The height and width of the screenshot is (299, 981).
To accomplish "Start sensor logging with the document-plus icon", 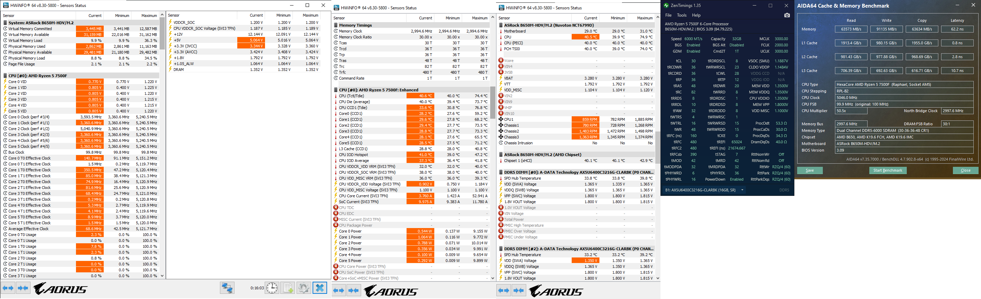I will pos(288,288).
